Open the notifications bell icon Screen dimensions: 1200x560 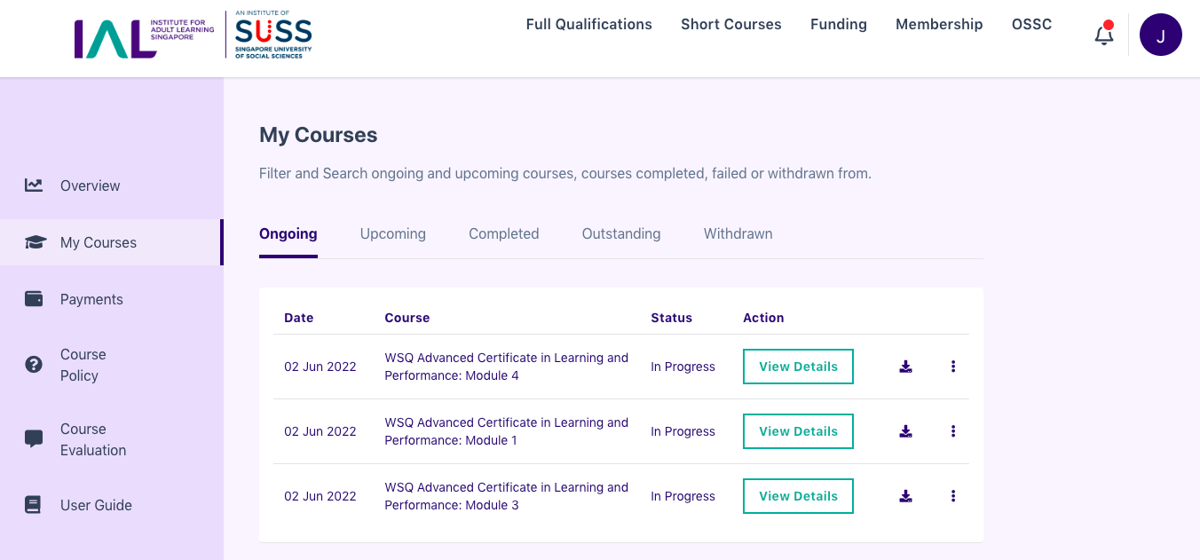1103,35
